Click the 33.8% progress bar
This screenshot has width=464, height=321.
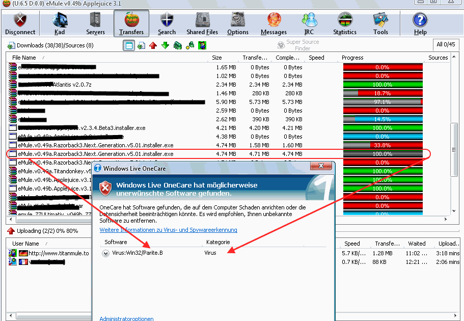tap(383, 145)
